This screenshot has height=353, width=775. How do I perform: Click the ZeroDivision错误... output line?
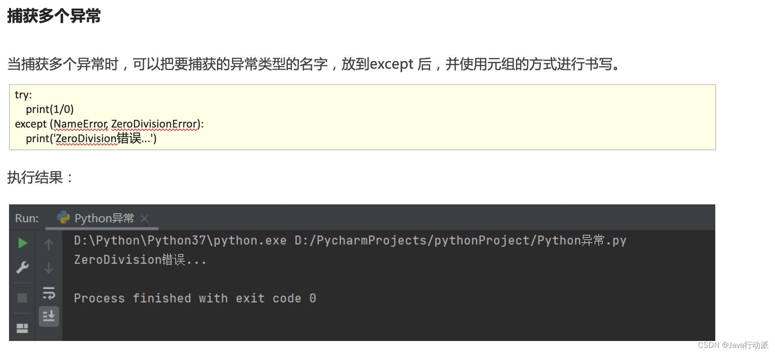tap(140, 260)
